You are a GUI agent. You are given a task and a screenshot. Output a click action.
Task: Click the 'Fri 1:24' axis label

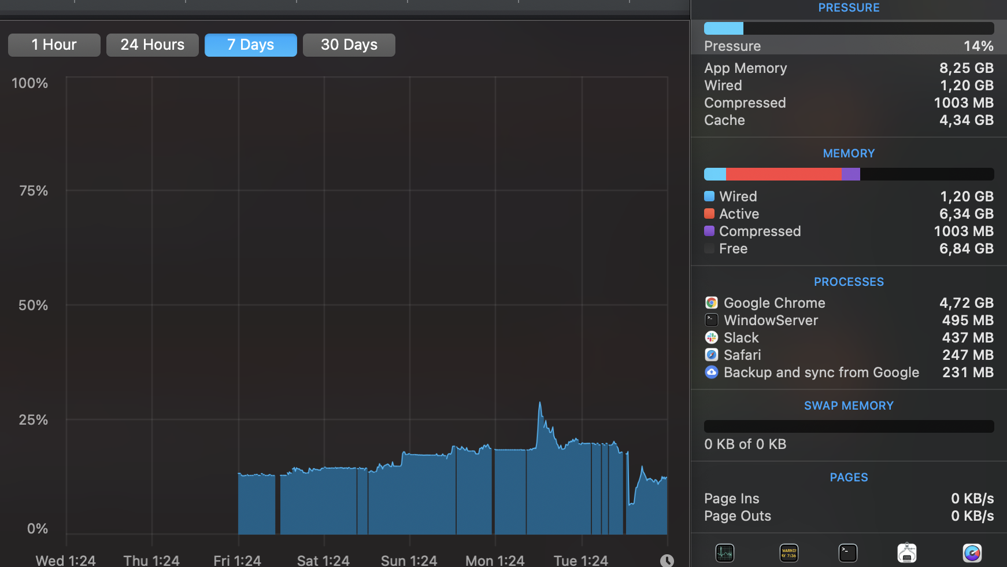(237, 560)
